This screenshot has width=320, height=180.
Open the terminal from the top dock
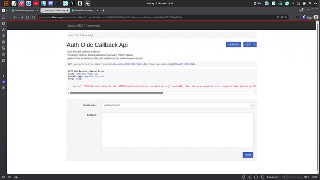pos(58,3)
